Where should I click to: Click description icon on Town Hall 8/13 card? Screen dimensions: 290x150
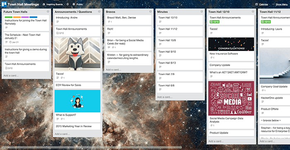[x=160, y=67]
